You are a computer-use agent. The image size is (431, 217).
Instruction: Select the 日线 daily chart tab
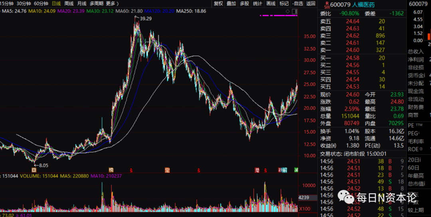pos(56,4)
